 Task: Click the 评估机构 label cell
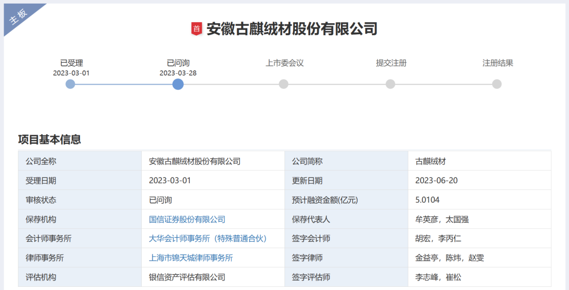click(80, 277)
